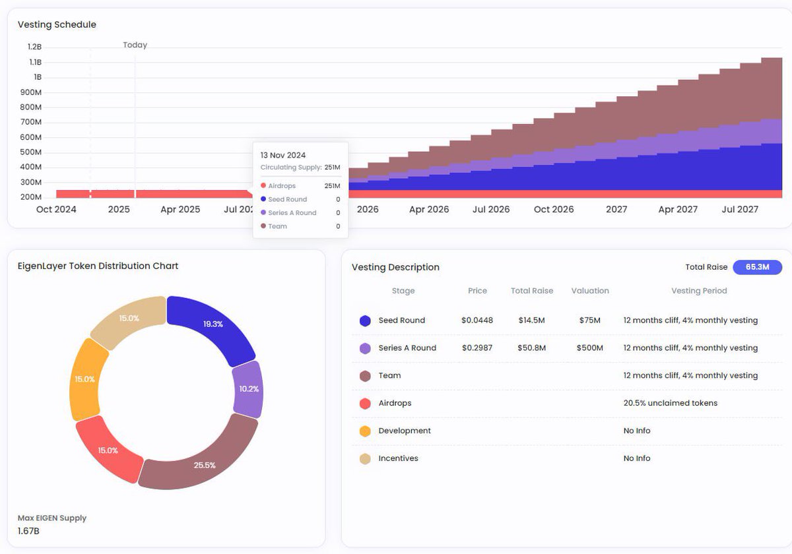Image resolution: width=792 pixels, height=554 pixels.
Task: Click the Team stage label in table
Action: click(x=389, y=376)
